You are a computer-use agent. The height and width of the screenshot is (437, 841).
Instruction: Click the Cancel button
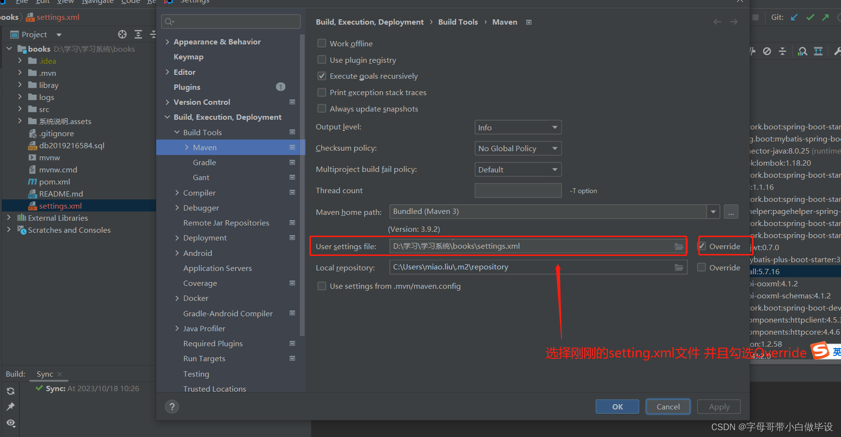[x=668, y=407]
